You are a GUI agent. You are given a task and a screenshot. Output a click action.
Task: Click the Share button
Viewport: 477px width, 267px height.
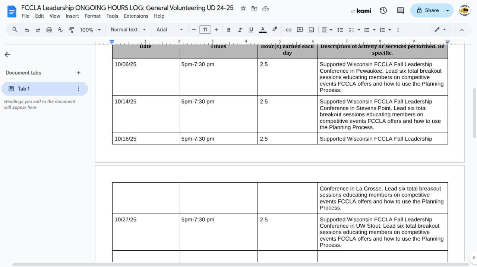427,10
